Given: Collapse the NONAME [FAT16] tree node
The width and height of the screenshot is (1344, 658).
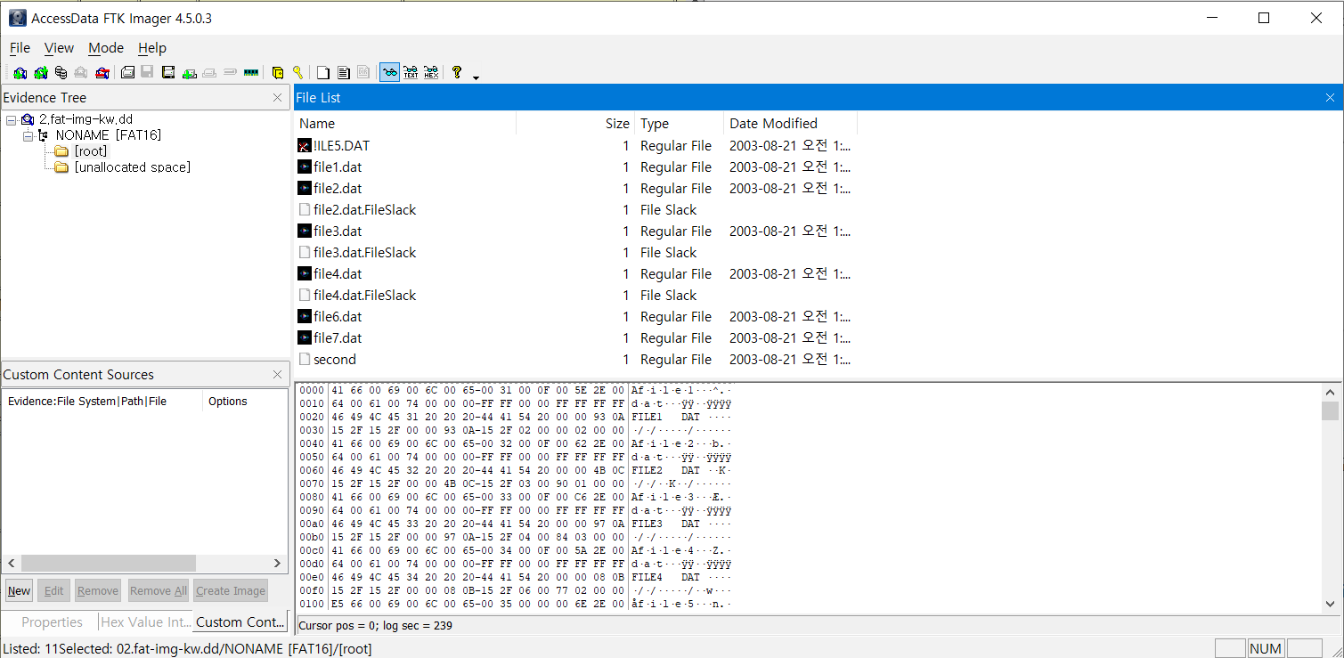Looking at the screenshot, I should pyautogui.click(x=28, y=135).
